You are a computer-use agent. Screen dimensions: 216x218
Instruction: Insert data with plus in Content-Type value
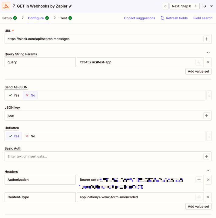pos(199,197)
